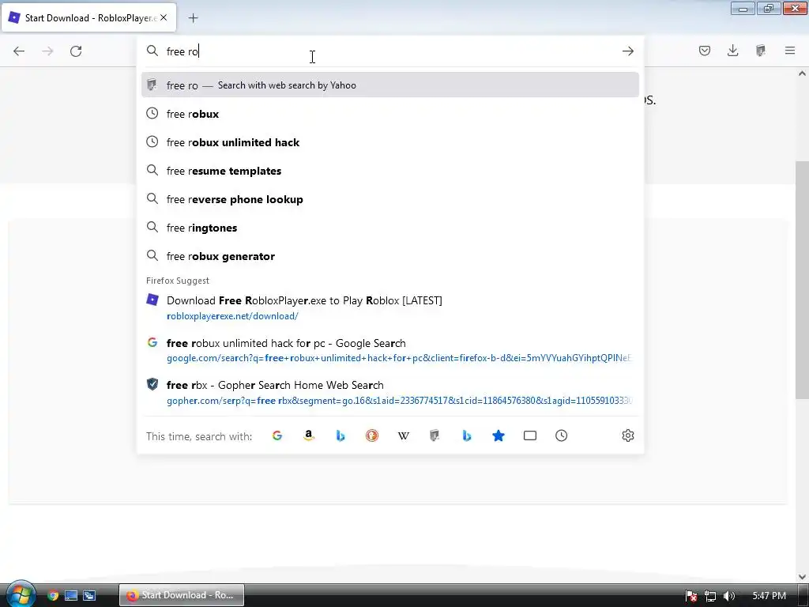Screen dimensions: 809x607
Task: Click the volume speaker tray icon
Action: point(729,596)
